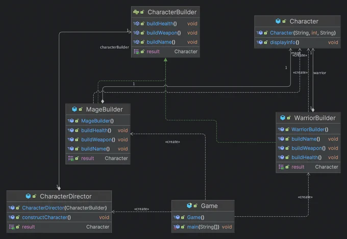The height and width of the screenshot is (239, 347).
Task: Click the public lock icon beside Game title
Action: [x=195, y=206]
